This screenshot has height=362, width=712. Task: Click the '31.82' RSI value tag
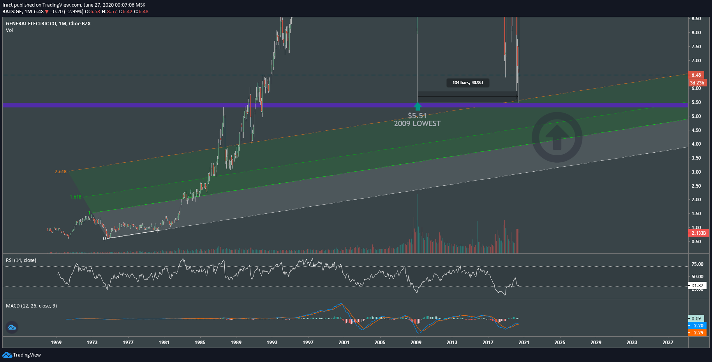click(x=697, y=286)
